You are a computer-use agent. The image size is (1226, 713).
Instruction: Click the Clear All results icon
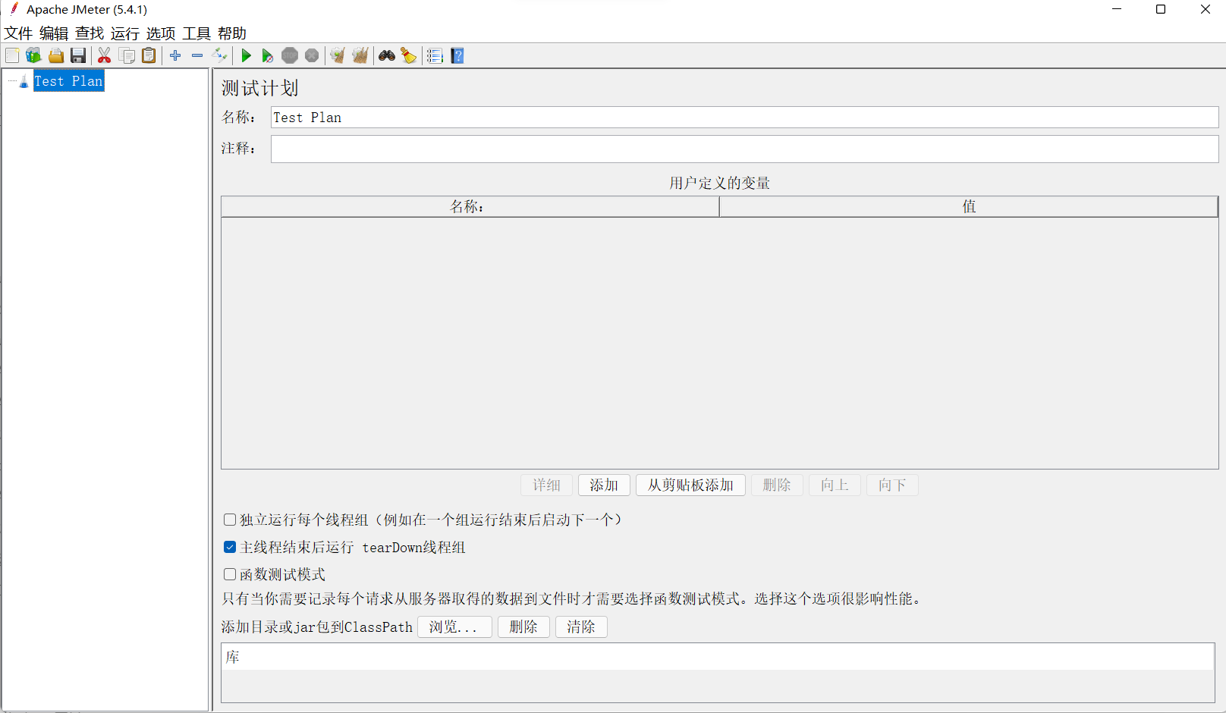pos(360,55)
